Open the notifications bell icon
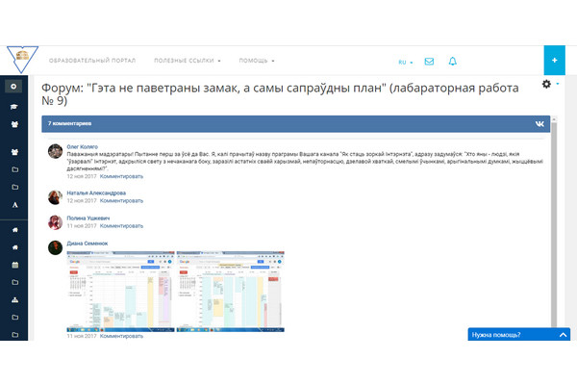The width and height of the screenshot is (577, 385). pos(452,62)
